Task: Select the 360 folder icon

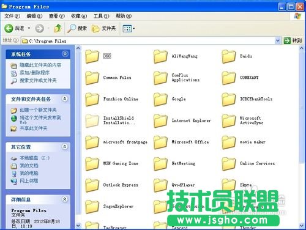Action: [x=92, y=56]
